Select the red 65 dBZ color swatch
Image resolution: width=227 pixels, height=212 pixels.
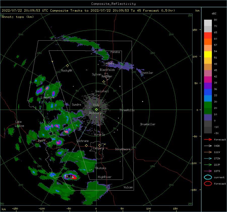pyautogui.click(x=208, y=35)
